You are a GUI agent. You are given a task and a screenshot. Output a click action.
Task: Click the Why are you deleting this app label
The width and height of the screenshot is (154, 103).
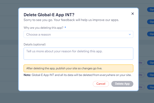(x=43, y=28)
